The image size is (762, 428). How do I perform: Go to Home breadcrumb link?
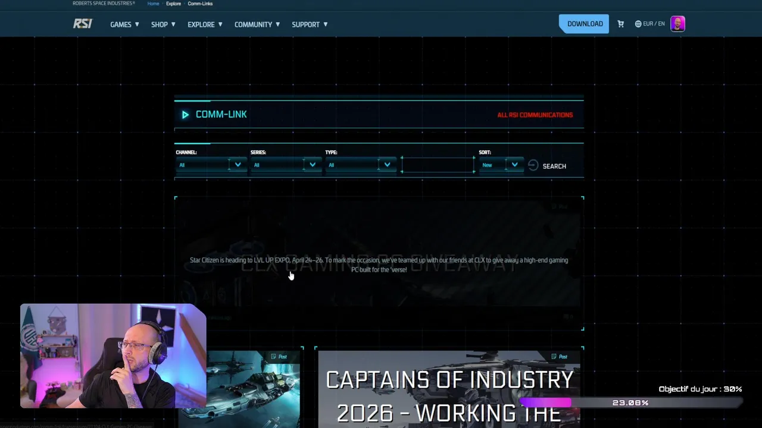coord(153,4)
